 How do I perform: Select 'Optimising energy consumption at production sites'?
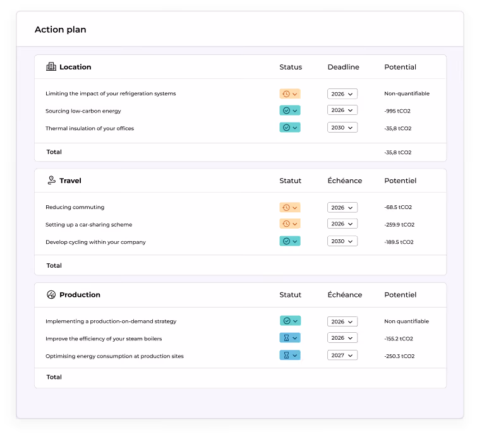(115, 356)
